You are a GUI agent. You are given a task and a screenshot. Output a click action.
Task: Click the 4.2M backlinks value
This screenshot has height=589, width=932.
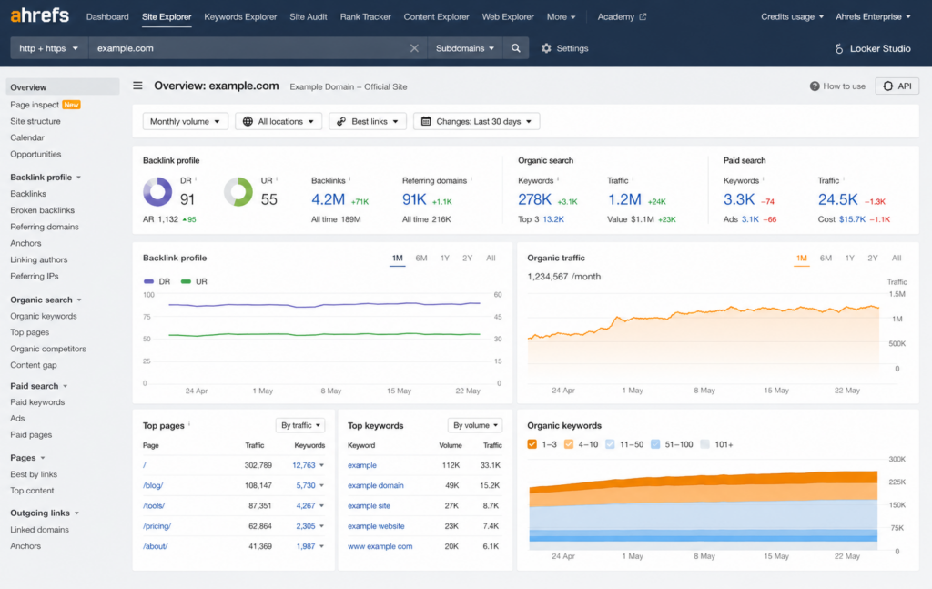(x=328, y=199)
